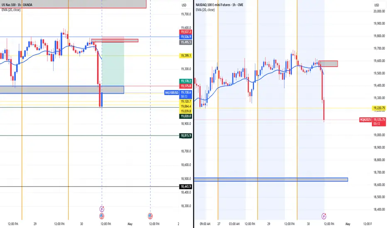The image size is (387, 228).
Task: Click the 20,000.00 price axis tick
Action: 379,11
